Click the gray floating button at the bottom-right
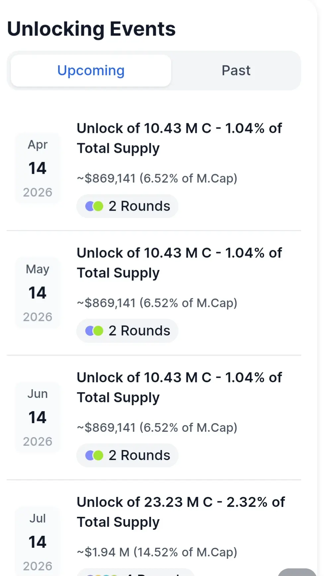Screen dimensions: 333x576 coord(297,572)
